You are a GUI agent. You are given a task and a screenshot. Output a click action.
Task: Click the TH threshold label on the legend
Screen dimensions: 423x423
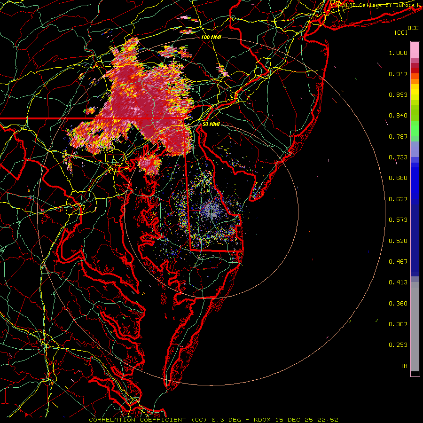pyautogui.click(x=404, y=366)
